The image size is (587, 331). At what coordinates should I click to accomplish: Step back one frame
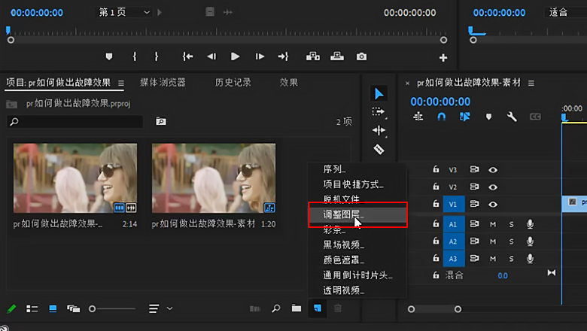coord(211,56)
